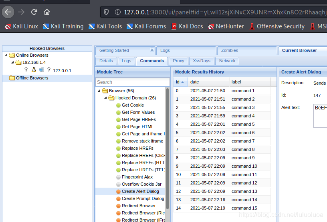
Task: Open the XssRays sub-tab
Action: [x=202, y=61]
